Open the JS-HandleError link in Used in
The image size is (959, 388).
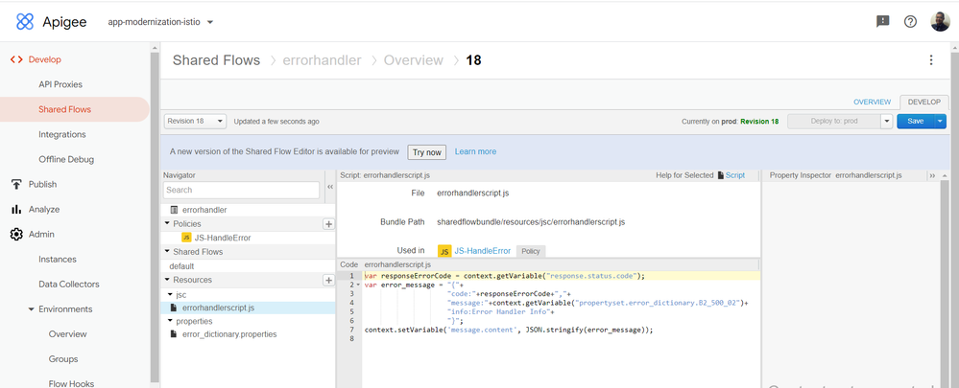[x=483, y=251]
